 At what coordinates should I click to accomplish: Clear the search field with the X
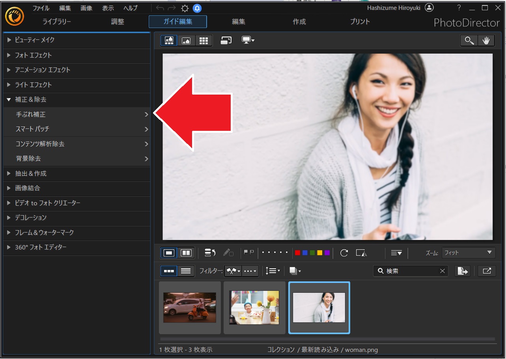(442, 271)
